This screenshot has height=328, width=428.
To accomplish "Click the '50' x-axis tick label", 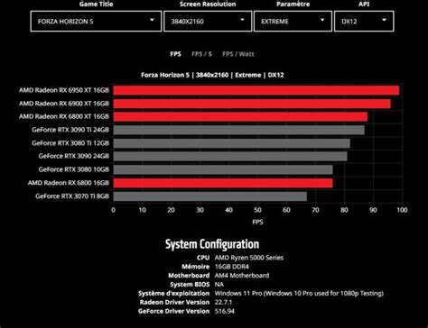I will tap(257, 210).
